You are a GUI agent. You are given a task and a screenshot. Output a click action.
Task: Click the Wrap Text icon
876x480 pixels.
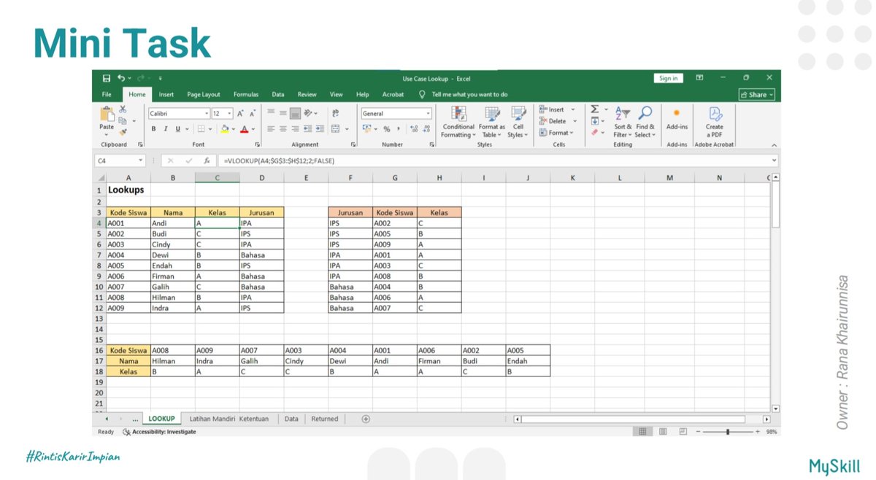(x=336, y=114)
